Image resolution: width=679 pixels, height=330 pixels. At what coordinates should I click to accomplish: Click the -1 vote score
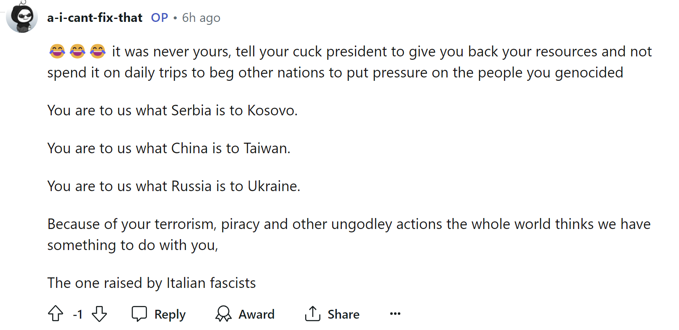click(x=78, y=314)
